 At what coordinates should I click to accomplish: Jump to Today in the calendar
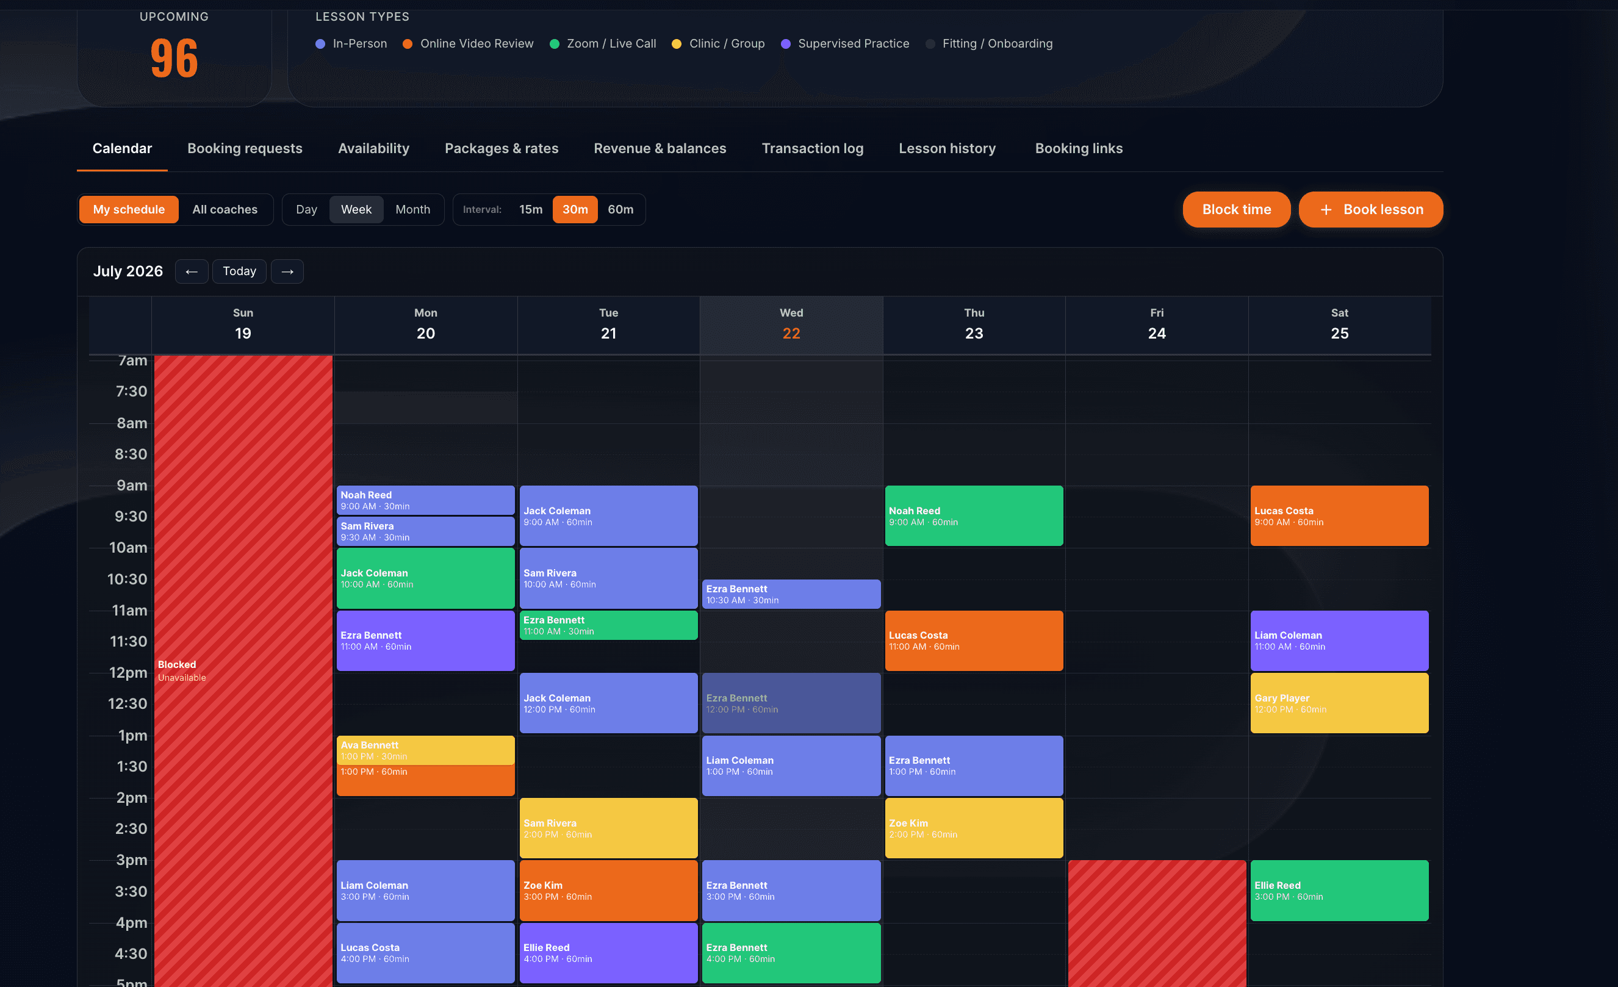point(239,271)
